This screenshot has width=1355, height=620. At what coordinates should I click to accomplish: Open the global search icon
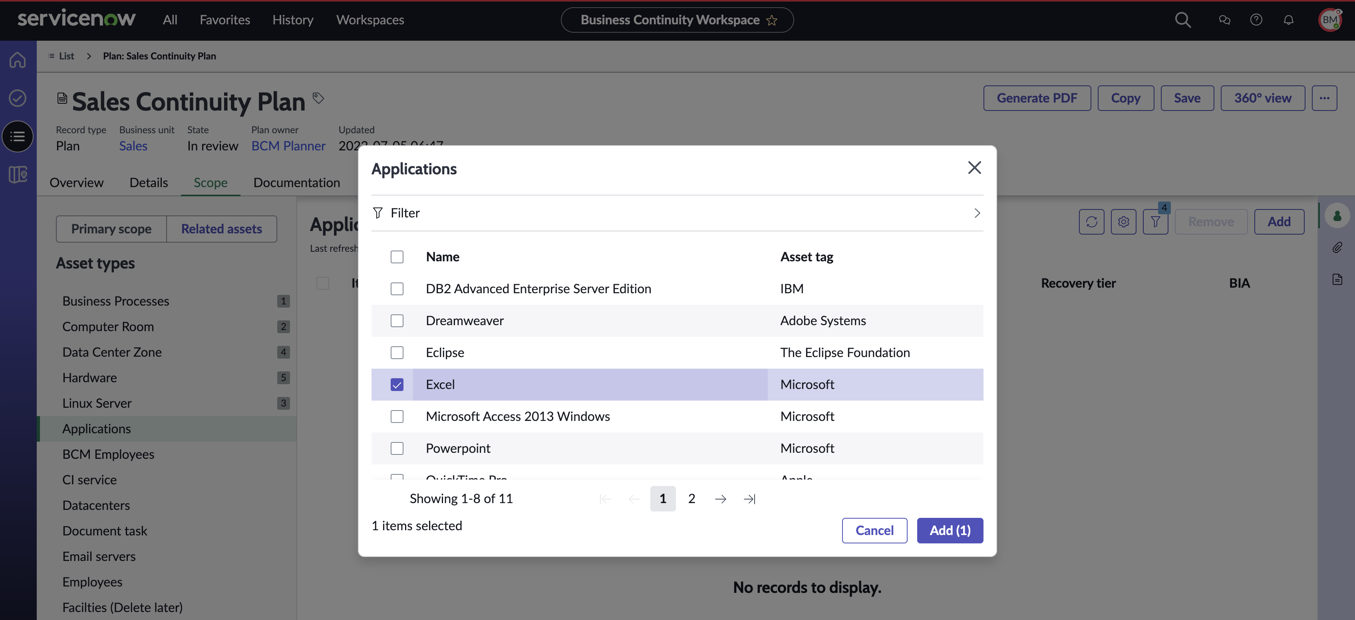pyautogui.click(x=1182, y=20)
